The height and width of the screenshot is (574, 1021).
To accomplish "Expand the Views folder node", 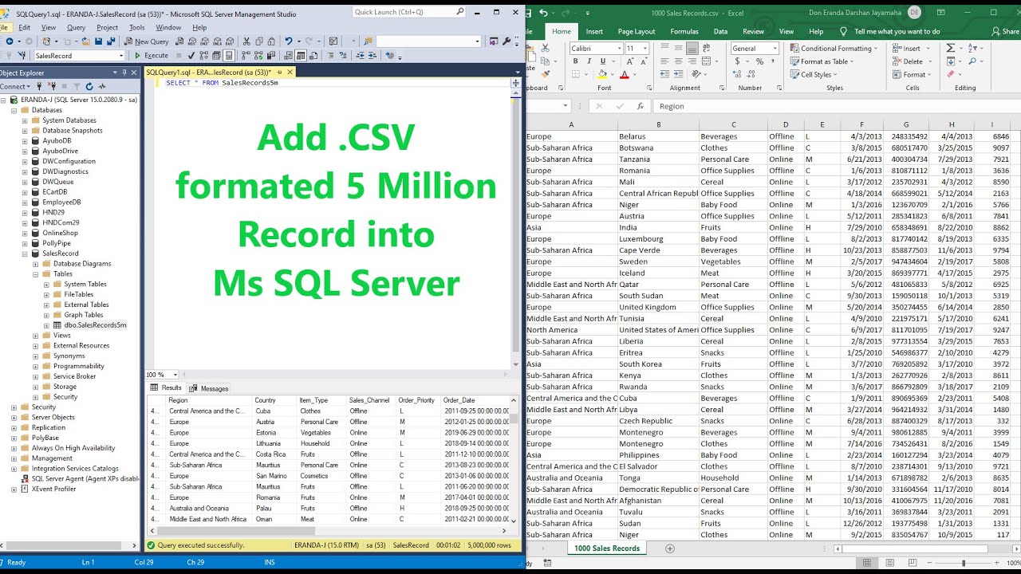I will coord(35,336).
